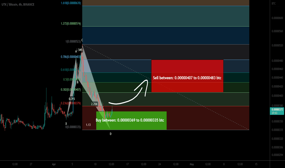Select harmonic pattern point label C
Screen dimensions: 285x168
click(82, 40)
